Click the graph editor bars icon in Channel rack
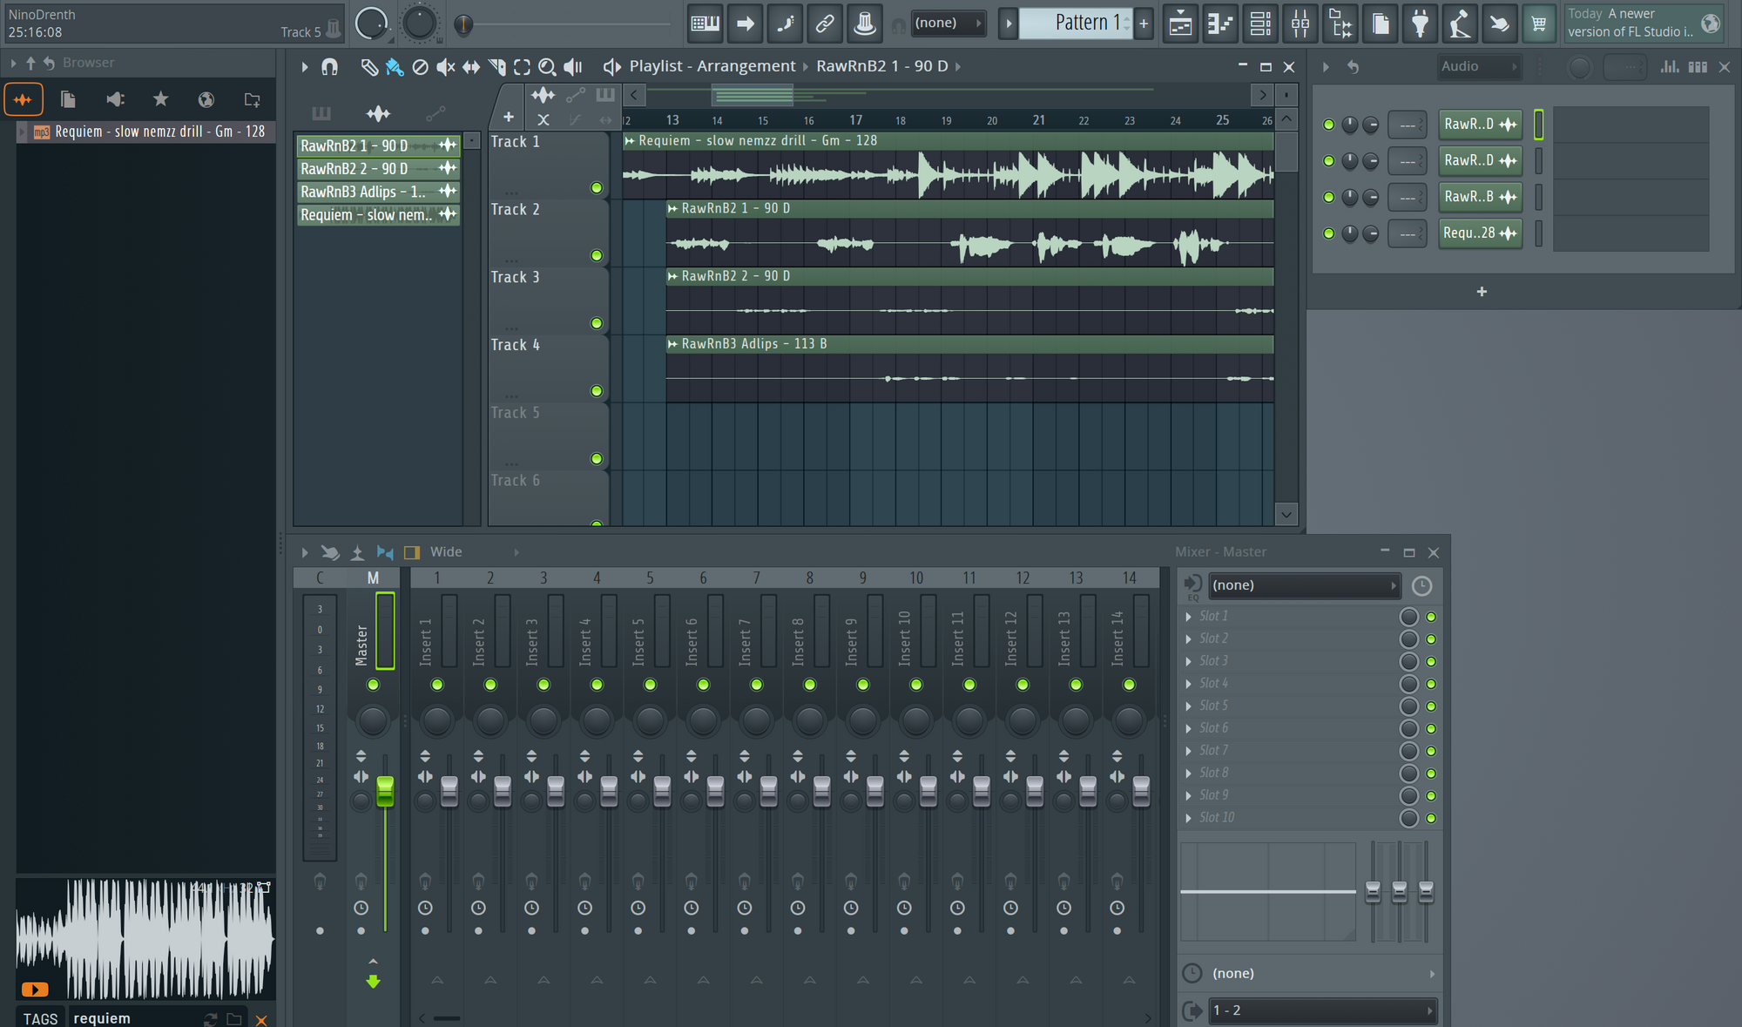The width and height of the screenshot is (1742, 1027). click(1670, 66)
